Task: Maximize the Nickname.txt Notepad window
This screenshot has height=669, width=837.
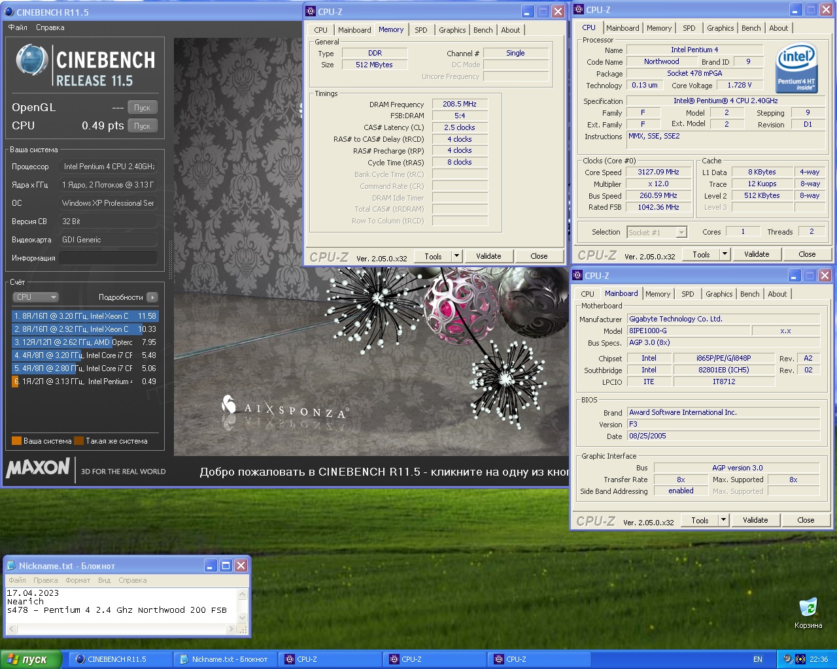Action: [x=226, y=566]
